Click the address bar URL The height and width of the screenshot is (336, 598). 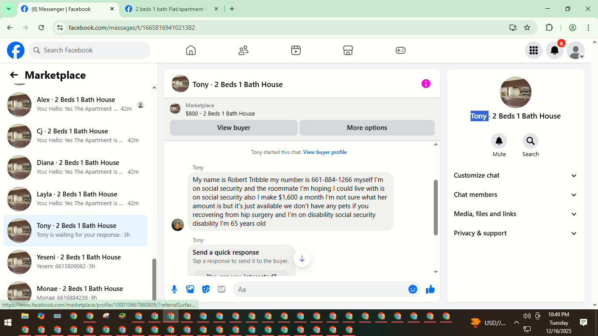[x=132, y=28]
